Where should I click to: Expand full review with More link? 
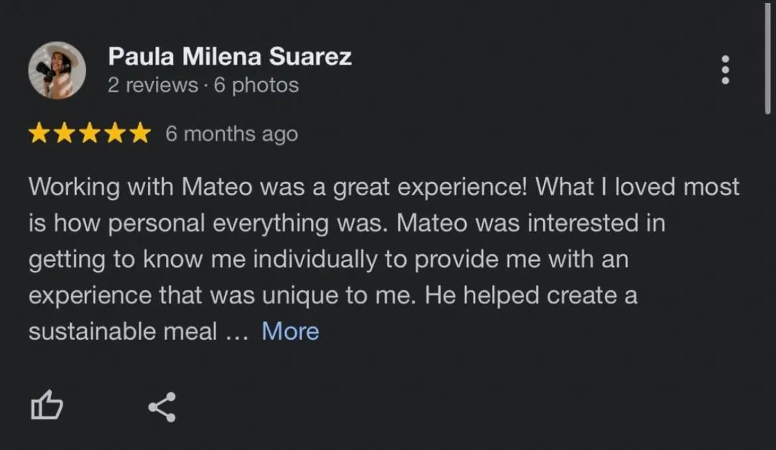coord(290,331)
